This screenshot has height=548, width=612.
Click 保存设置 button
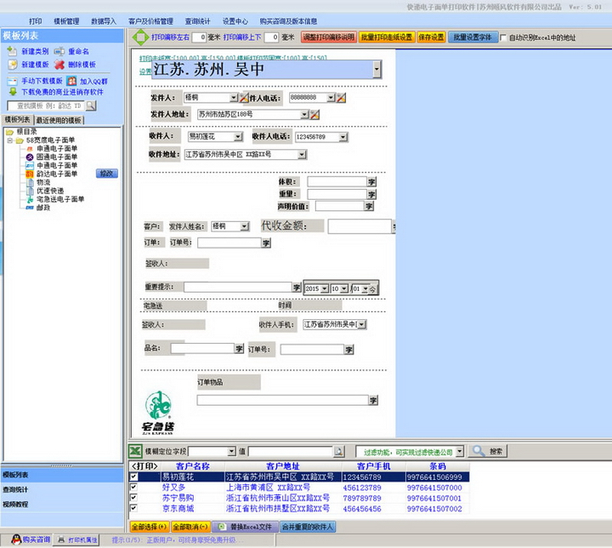[431, 37]
